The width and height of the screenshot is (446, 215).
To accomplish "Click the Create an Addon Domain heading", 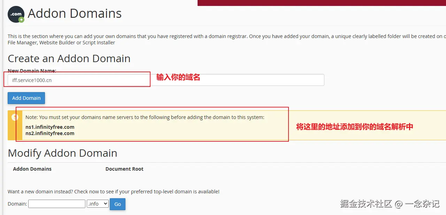I will (69, 58).
